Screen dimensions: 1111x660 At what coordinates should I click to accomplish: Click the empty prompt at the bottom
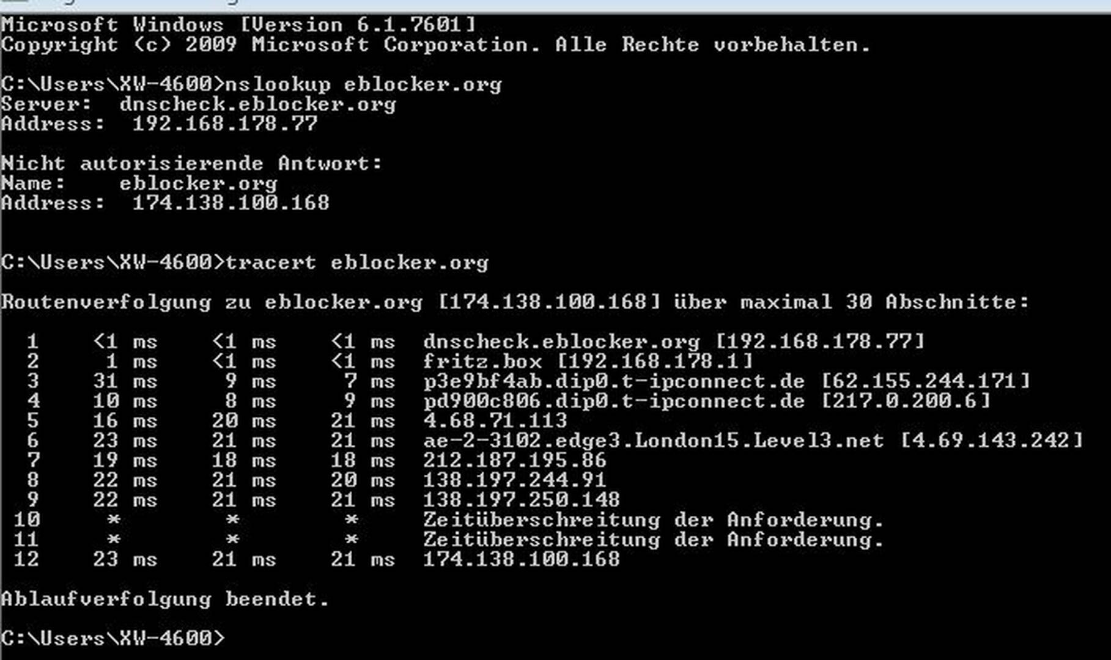point(113,639)
